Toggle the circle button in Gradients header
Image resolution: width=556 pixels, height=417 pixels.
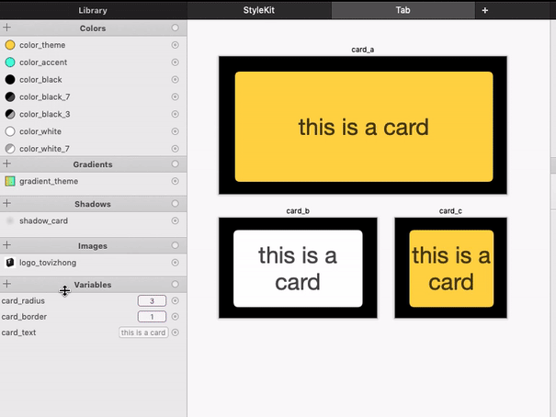coord(175,164)
